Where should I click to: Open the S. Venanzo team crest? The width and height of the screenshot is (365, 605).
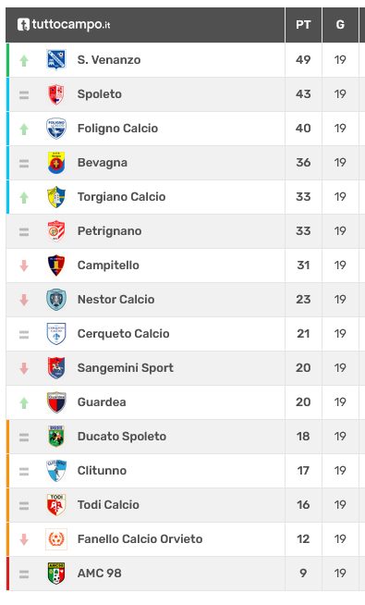click(x=56, y=60)
